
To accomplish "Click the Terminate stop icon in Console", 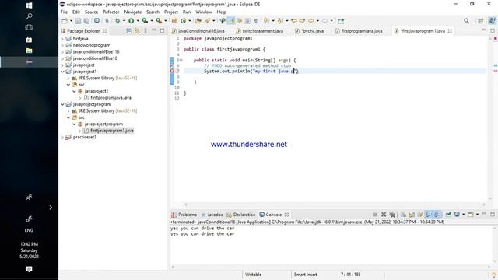I will click(375, 215).
